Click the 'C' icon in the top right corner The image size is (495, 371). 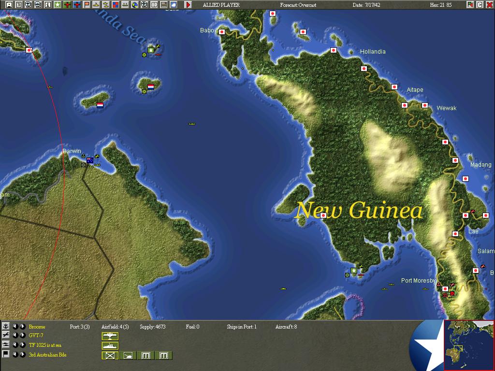[480, 5]
